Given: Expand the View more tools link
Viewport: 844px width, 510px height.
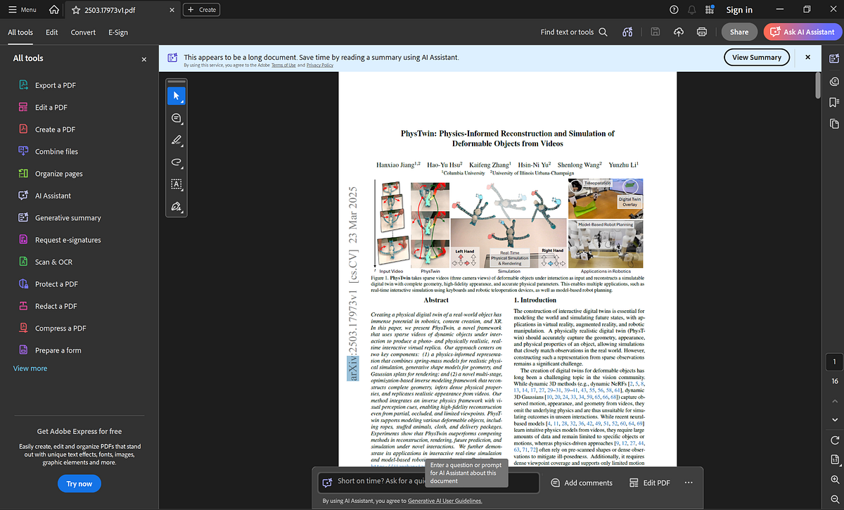Looking at the screenshot, I should tap(30, 368).
